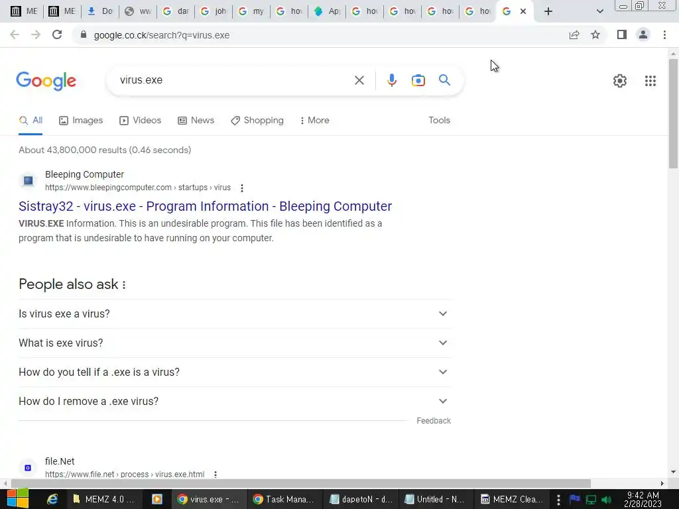This screenshot has height=509, width=679.
Task: Switch to Images results
Action: coord(81,121)
